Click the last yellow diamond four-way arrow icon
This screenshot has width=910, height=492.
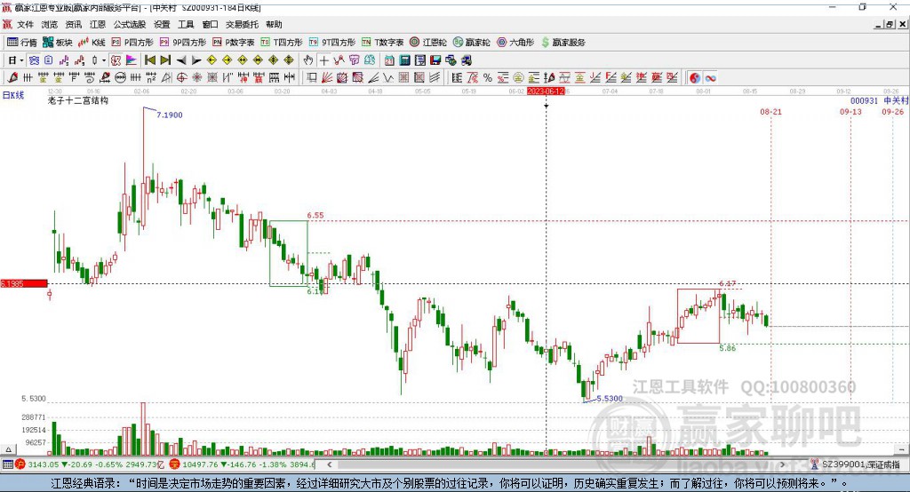tap(289, 60)
